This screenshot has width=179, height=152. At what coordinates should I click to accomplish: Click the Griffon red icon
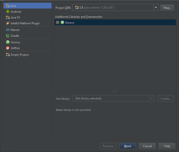click(x=8, y=48)
